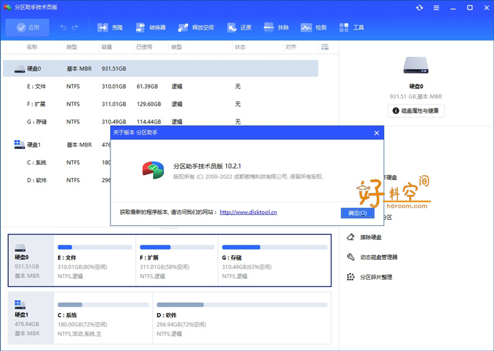Select the D: 软件 block in disk map
The width and height of the screenshot is (494, 351).
pyautogui.click(x=242, y=318)
